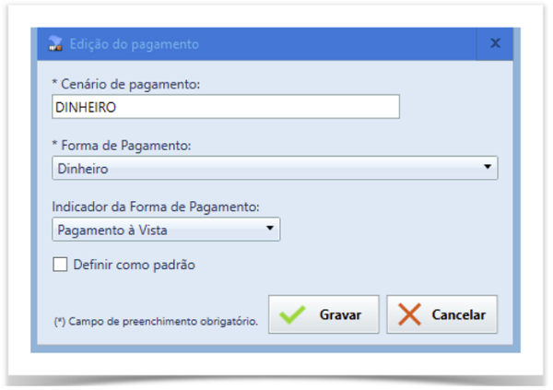Click the red X icon on Cancelar
The height and width of the screenshot is (390, 553).
410,314
